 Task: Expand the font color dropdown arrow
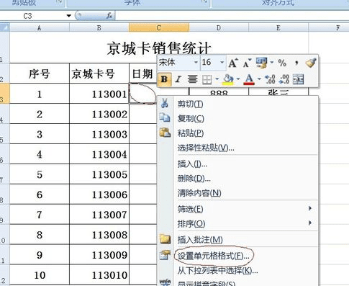(x=259, y=79)
